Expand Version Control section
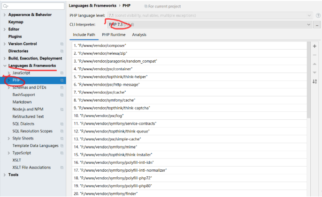This screenshot has height=197, width=322. [5, 44]
